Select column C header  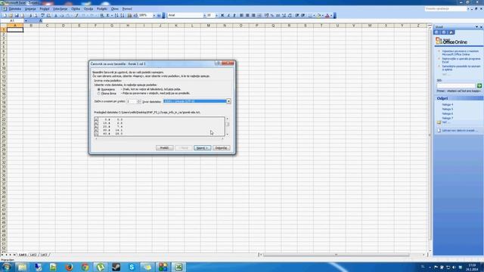(47, 26)
